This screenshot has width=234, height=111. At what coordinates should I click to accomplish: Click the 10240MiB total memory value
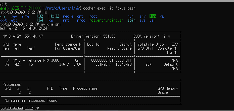124,64
